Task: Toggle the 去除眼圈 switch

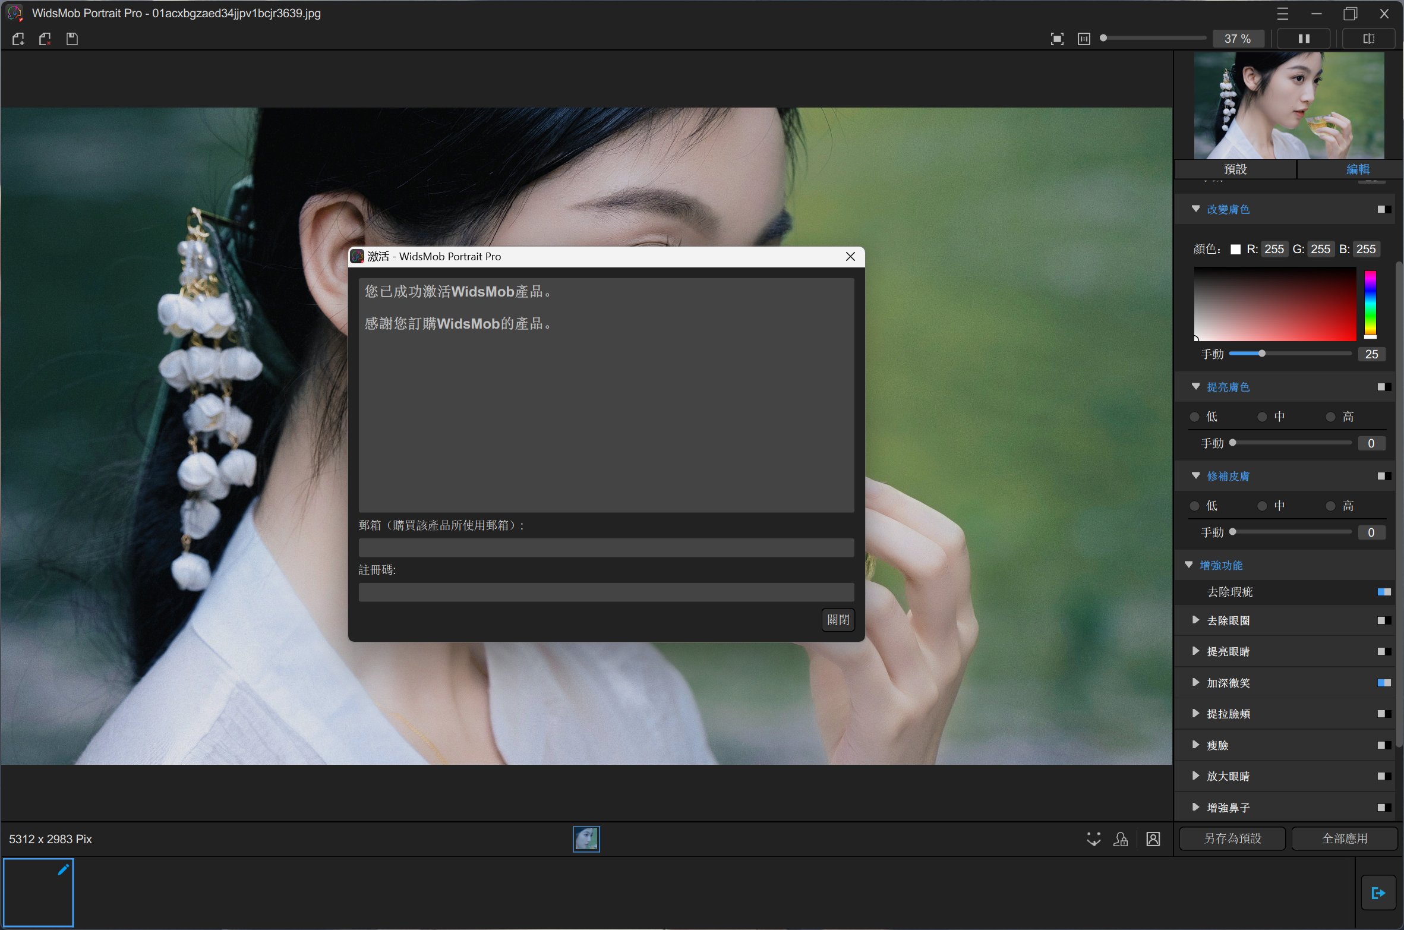Action: [x=1384, y=620]
